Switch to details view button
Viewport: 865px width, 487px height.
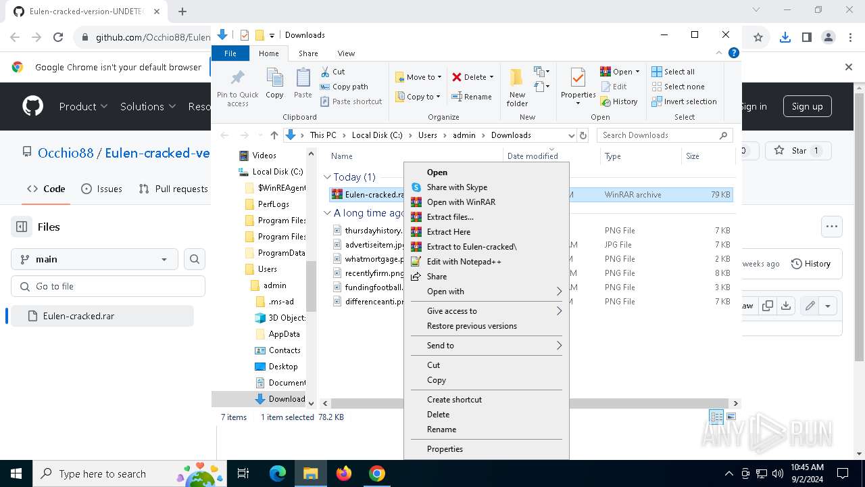click(716, 417)
